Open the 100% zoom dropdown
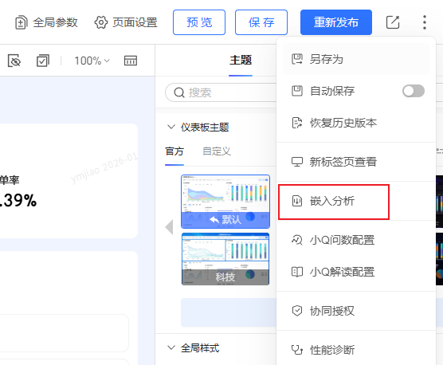The image size is (443, 365). pyautogui.click(x=92, y=61)
